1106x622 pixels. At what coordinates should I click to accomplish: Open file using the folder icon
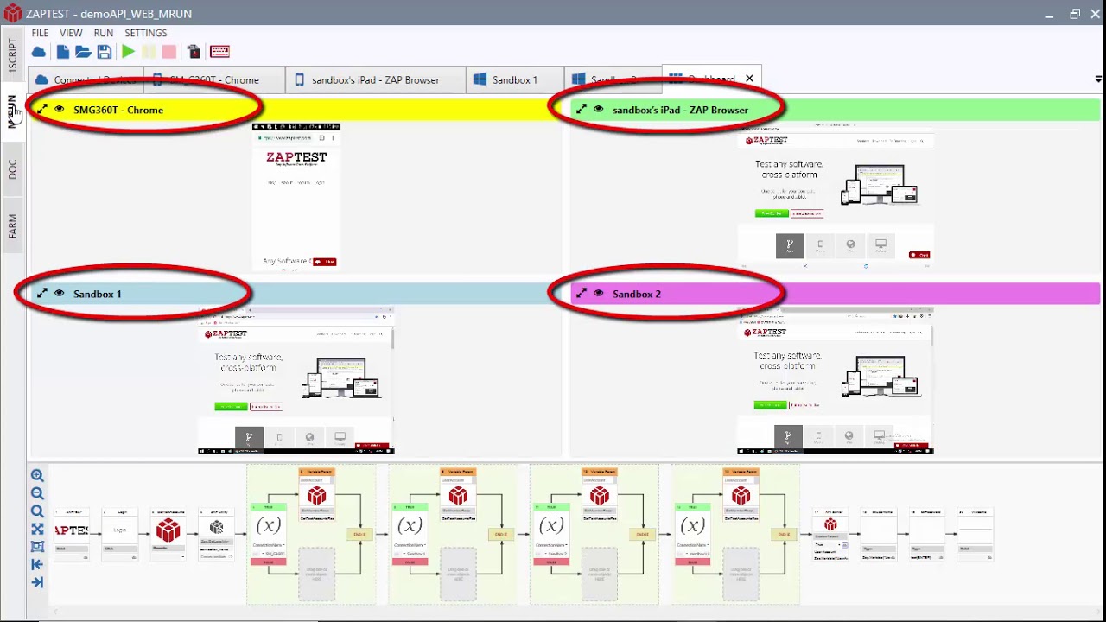click(83, 52)
